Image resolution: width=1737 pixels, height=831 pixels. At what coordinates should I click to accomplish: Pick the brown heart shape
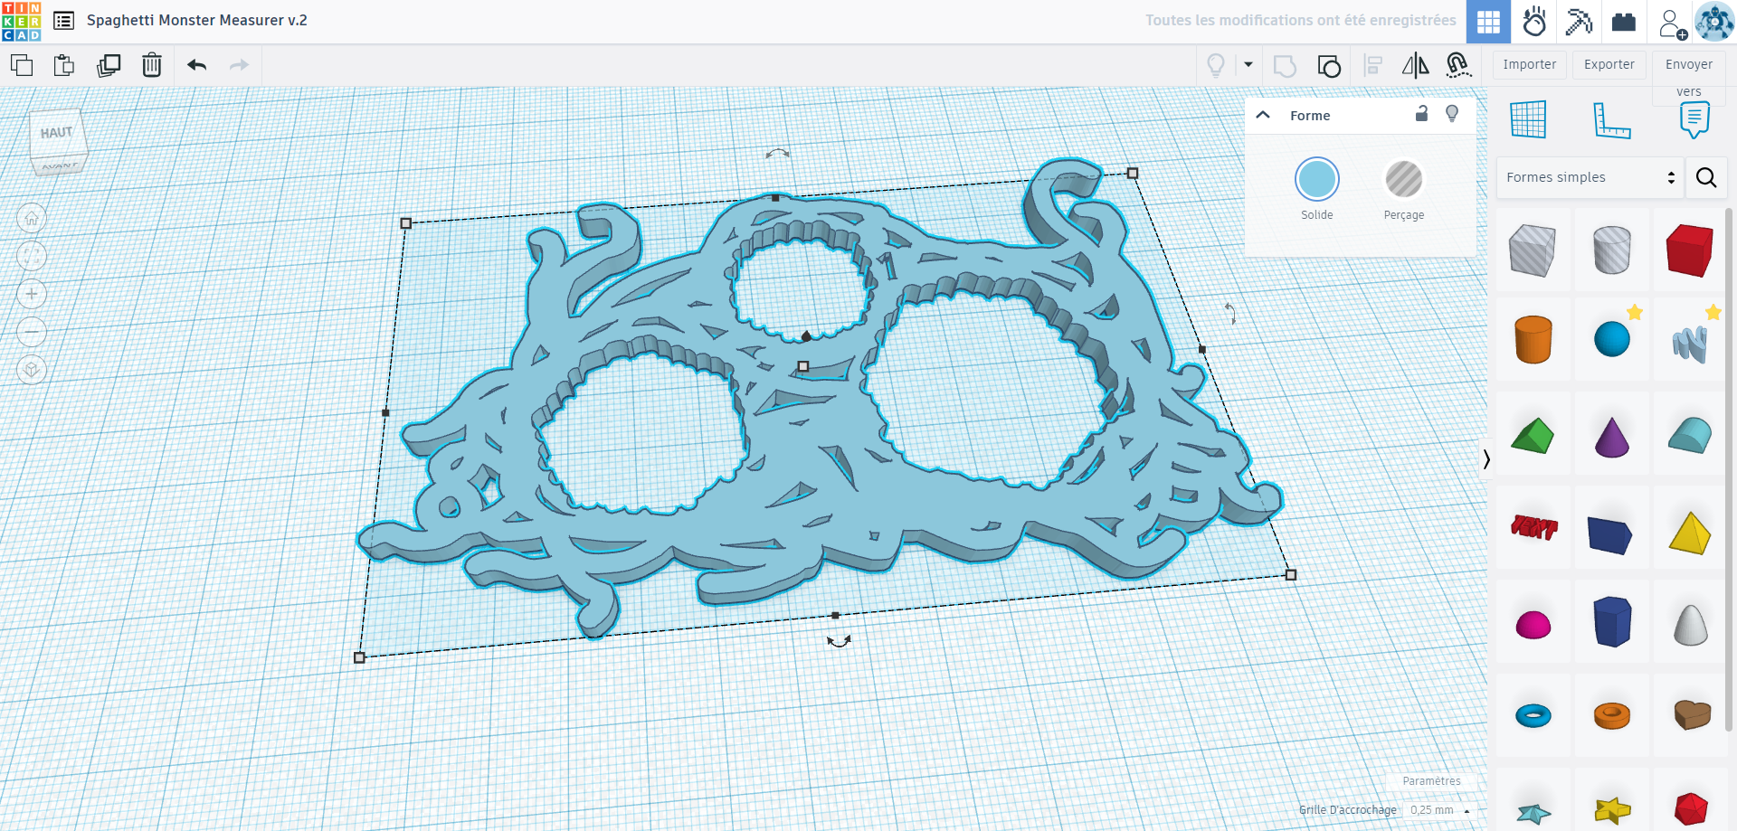tap(1690, 714)
